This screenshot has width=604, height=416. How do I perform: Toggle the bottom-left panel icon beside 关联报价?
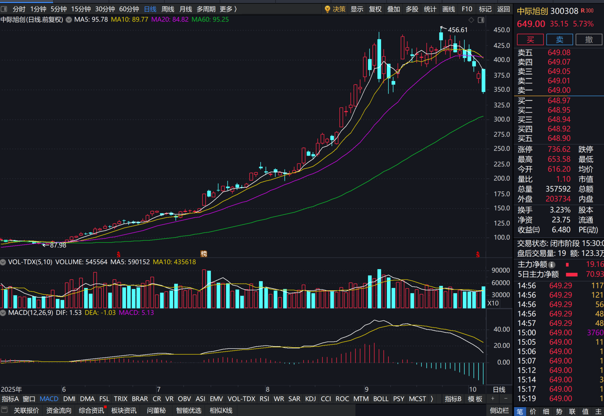(x=4, y=410)
